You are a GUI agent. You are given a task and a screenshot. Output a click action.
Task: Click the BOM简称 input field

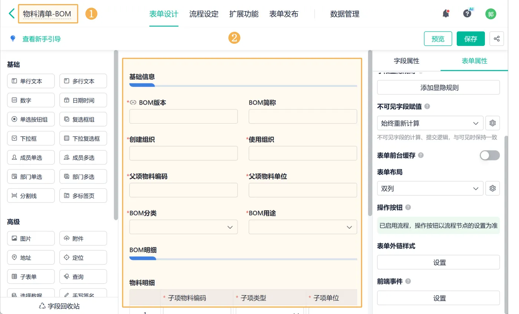click(303, 116)
